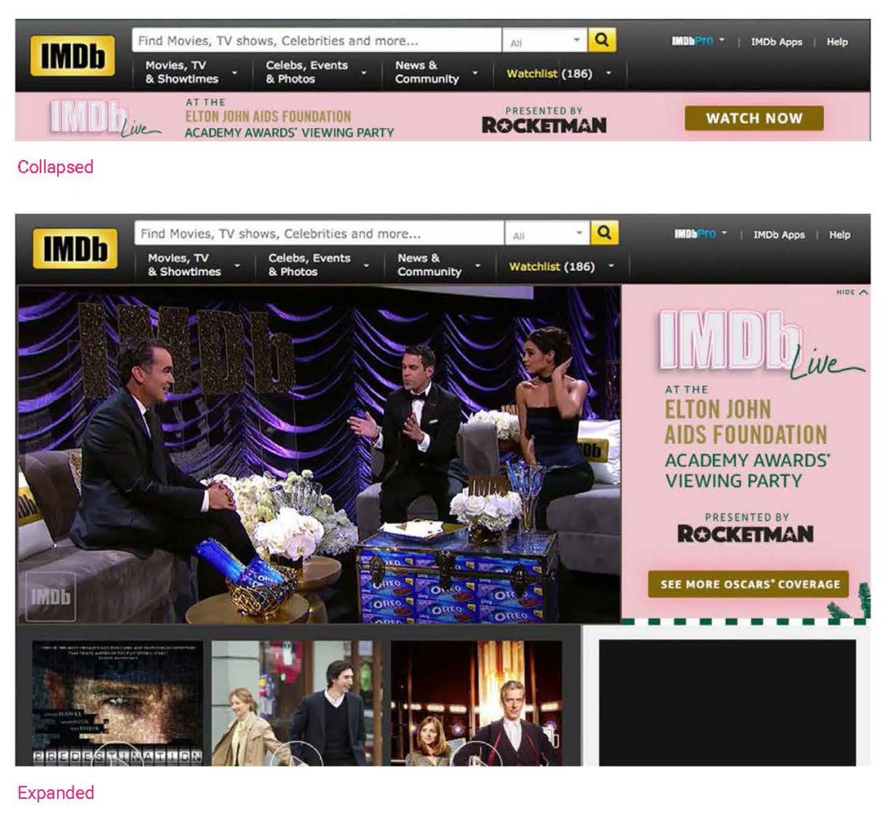
Task: Open the 'All' category dropdown in the collapsed header
Action: click(x=545, y=41)
